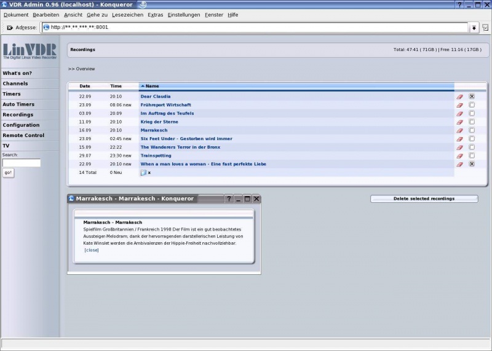This screenshot has height=351, width=492.
Task: Click eraser icon for Trainspotting recording
Action: pos(459,156)
